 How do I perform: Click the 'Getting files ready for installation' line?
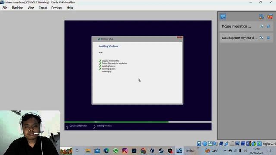(114, 63)
